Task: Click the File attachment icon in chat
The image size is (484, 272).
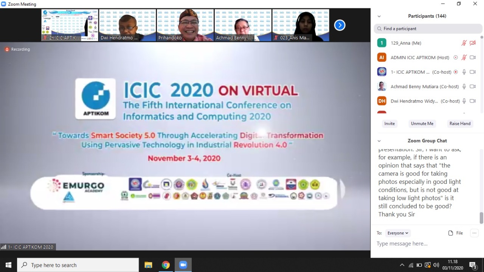Action: pyautogui.click(x=455, y=233)
